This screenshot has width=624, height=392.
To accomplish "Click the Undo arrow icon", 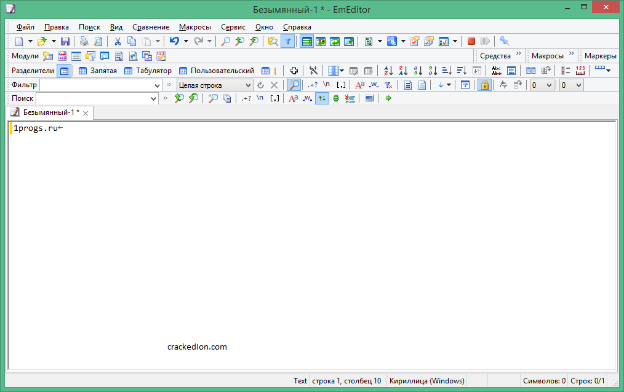I will pyautogui.click(x=174, y=41).
